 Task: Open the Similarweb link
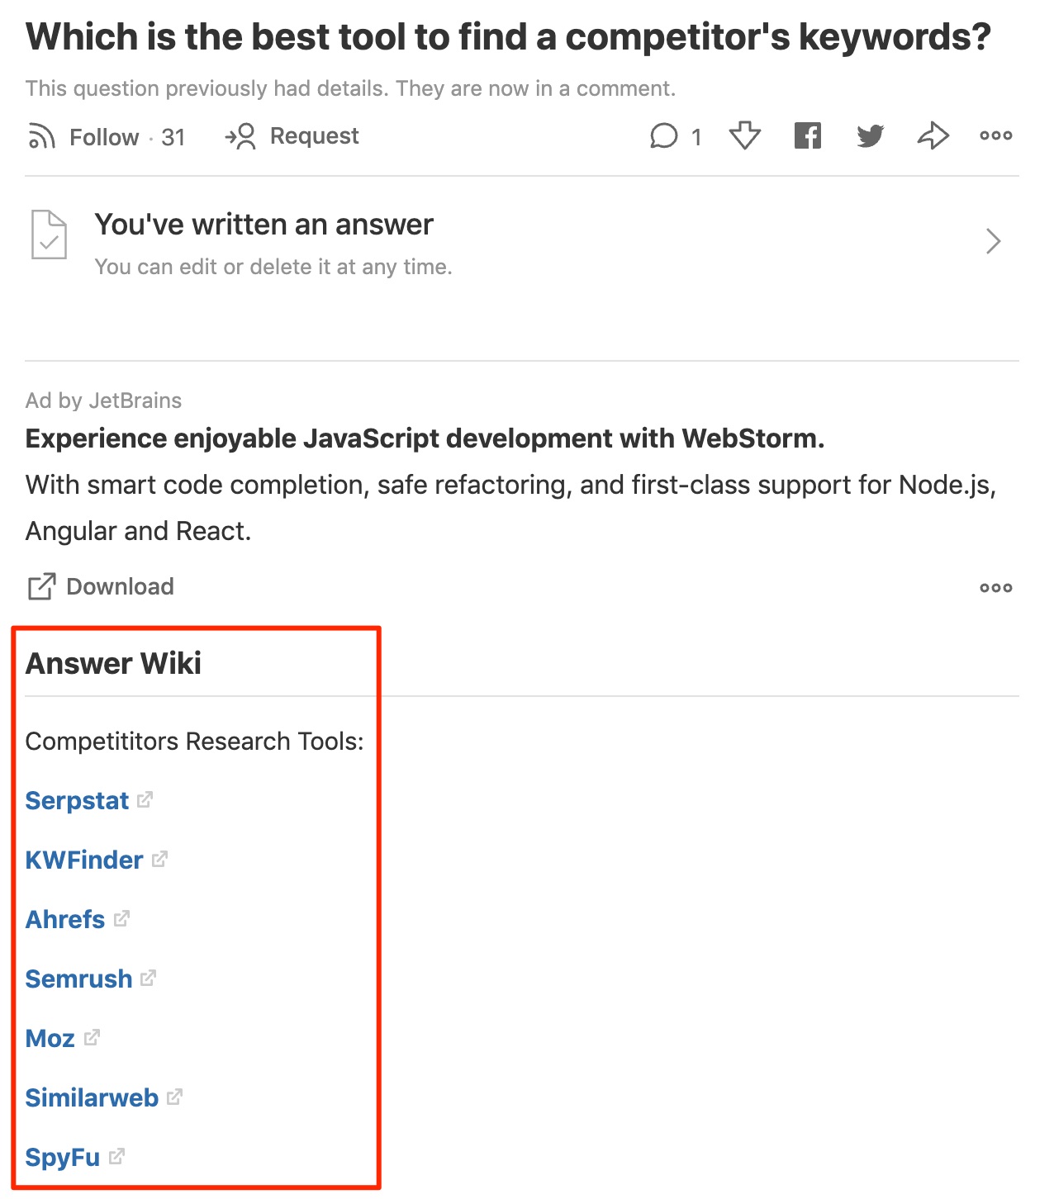point(91,1096)
